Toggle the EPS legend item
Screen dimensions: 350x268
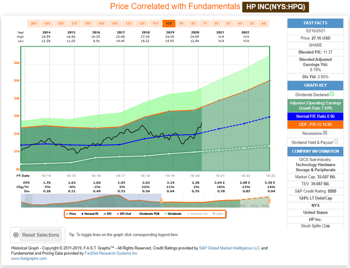click(108, 214)
